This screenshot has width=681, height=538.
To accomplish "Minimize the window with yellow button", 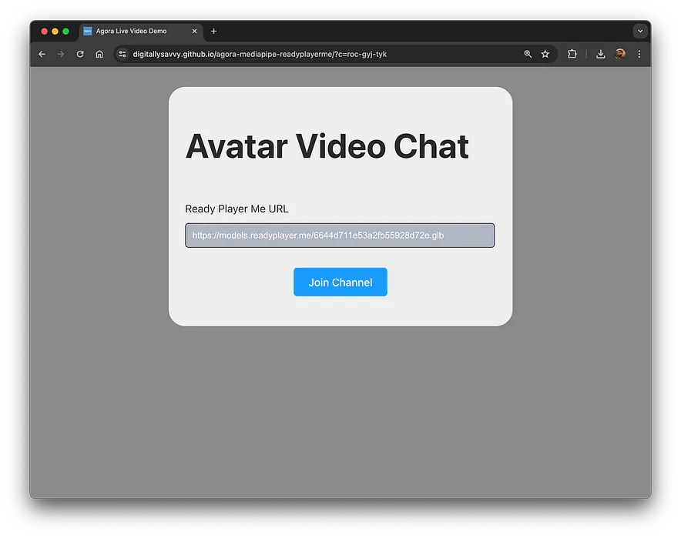I will (55, 32).
